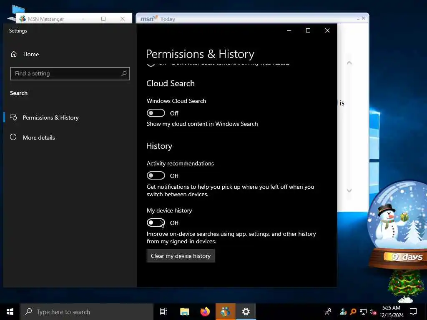The image size is (427, 320).
Task: Launch Firefox from taskbar
Action: coord(205,312)
